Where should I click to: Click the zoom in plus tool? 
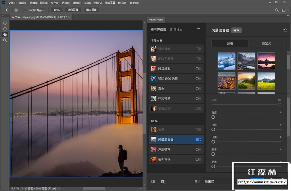(x=5, y=23)
